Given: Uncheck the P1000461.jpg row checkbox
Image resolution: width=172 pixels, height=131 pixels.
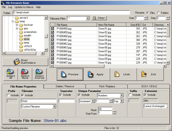Looking at the screenshot, I should point(53,40).
